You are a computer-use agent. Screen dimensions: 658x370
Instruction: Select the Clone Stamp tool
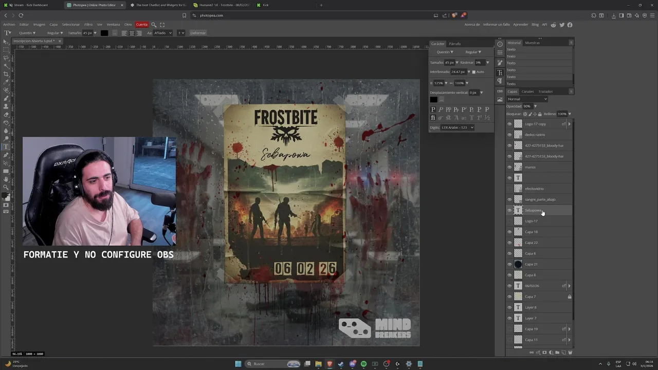pos(6,107)
